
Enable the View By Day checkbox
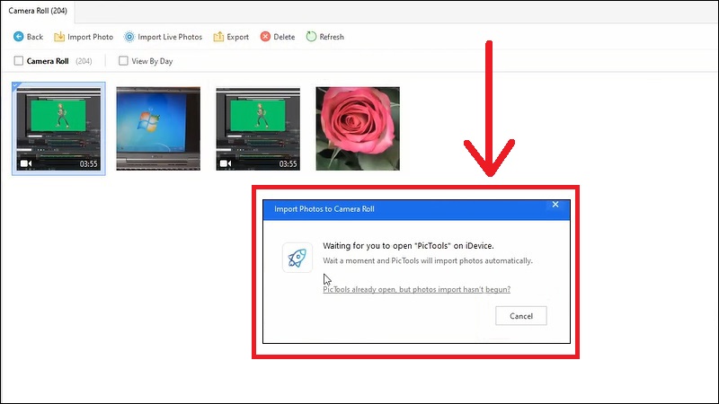[123, 61]
